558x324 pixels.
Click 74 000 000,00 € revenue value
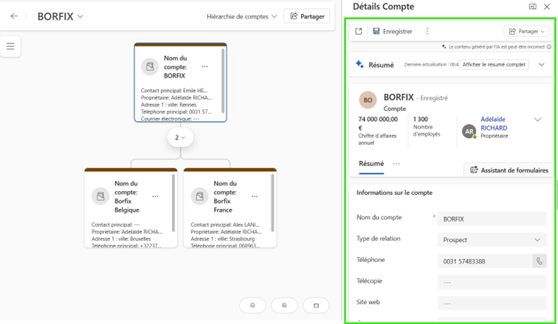(378, 123)
